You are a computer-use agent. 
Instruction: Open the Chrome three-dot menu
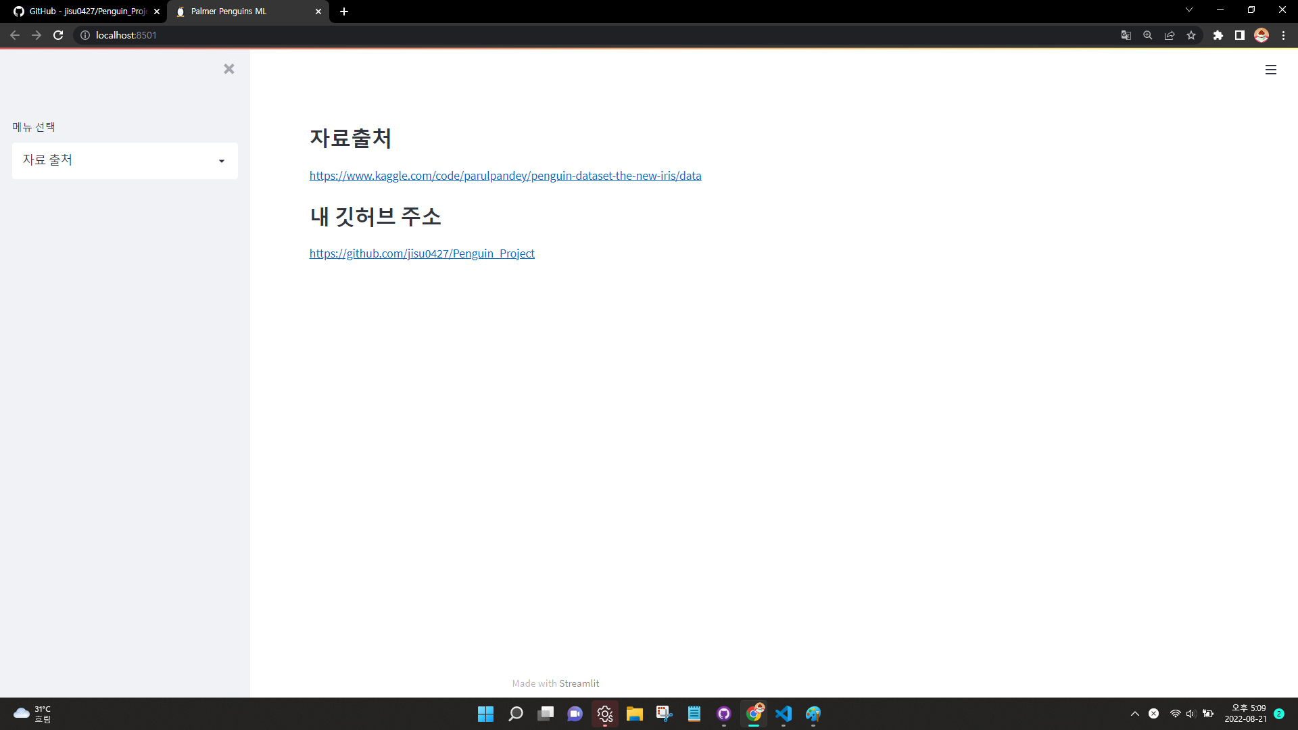pos(1284,35)
